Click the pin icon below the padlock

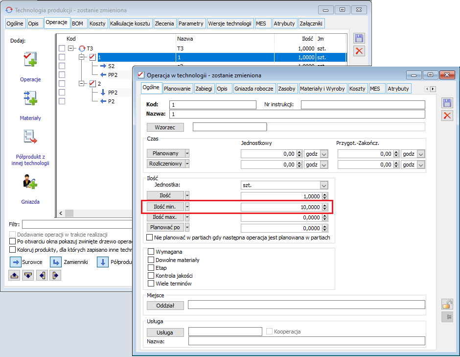[447, 317]
